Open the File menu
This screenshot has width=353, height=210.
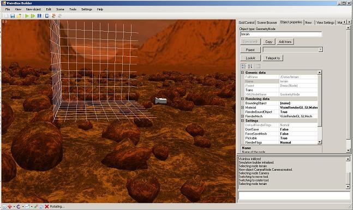(x=8, y=9)
